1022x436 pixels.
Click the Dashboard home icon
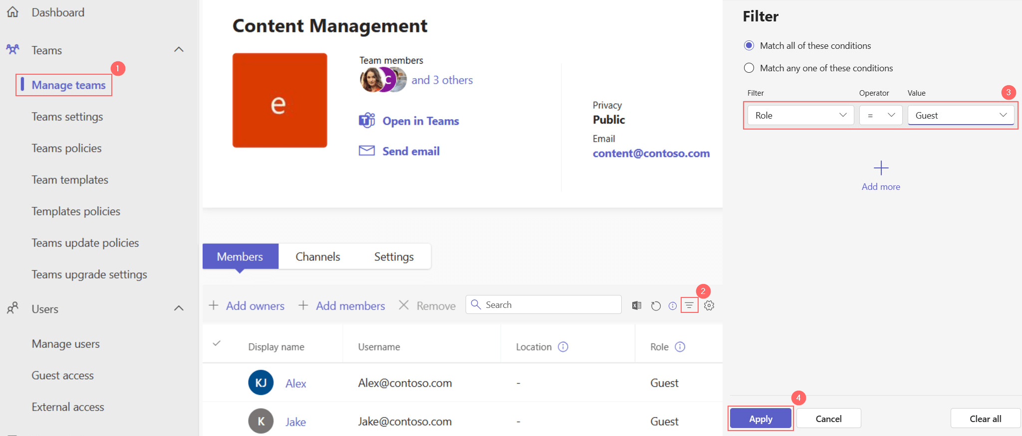coord(13,12)
